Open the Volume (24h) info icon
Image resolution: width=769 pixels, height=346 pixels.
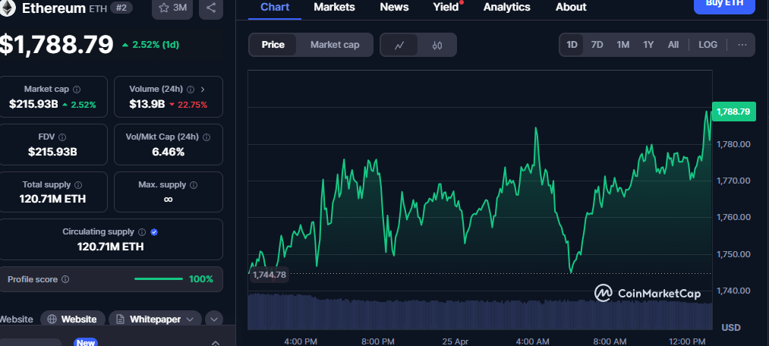coord(191,90)
